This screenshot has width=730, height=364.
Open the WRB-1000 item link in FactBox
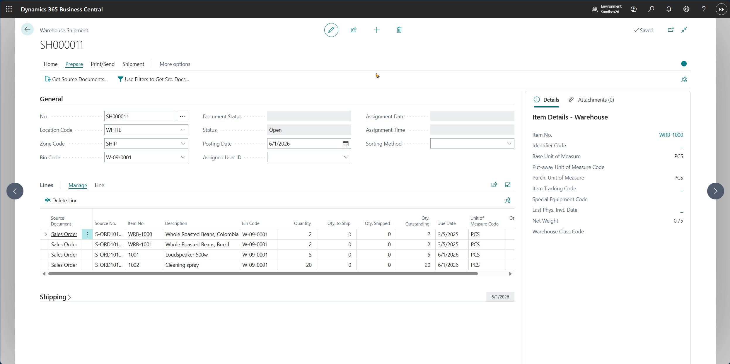click(x=671, y=135)
